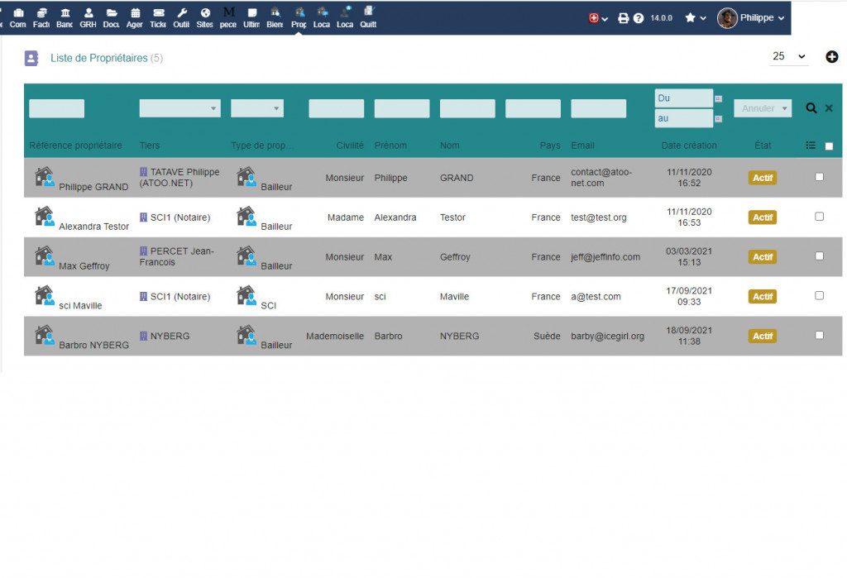Click the column selector list icon
The image size is (847, 578).
811,146
